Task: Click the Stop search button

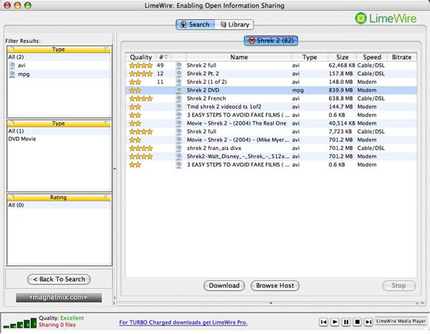Action: coord(398,285)
